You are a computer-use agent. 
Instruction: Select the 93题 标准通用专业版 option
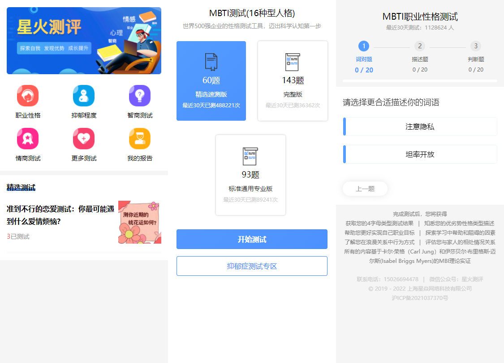point(250,175)
